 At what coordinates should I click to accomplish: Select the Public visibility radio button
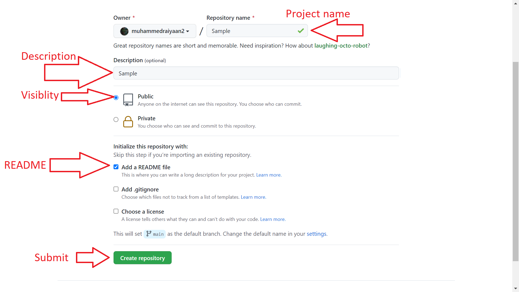click(116, 98)
